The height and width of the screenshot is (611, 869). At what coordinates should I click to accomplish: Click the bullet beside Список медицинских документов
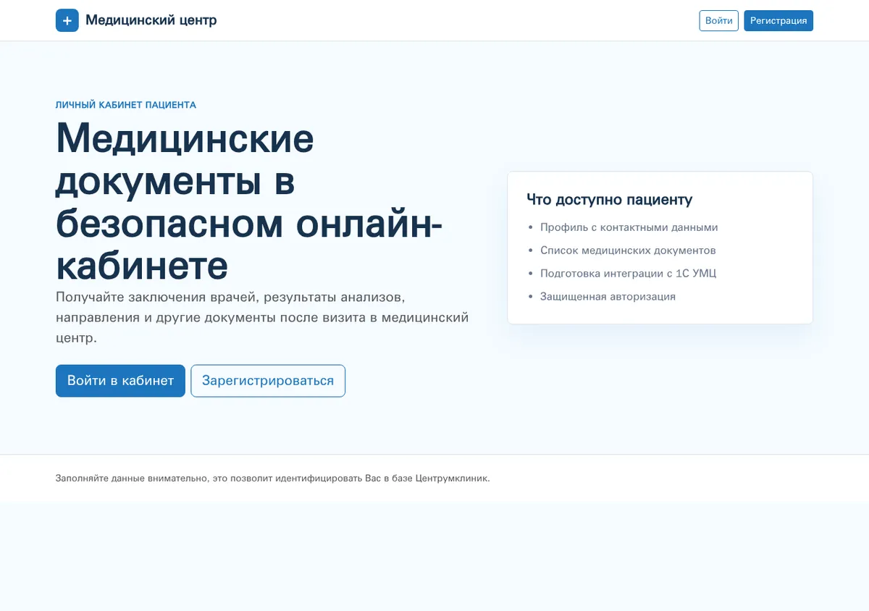531,250
